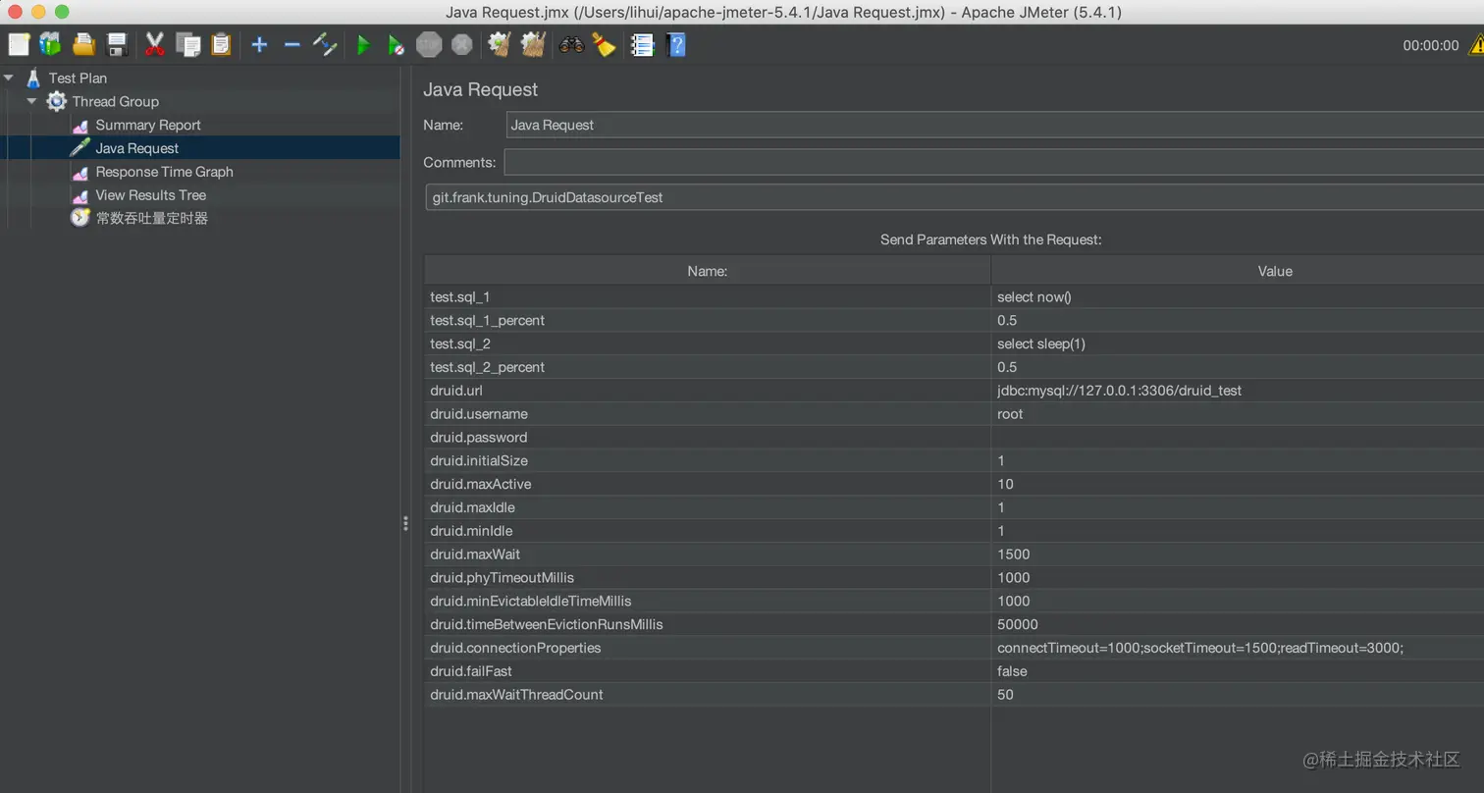Click the Name column header

pyautogui.click(x=707, y=271)
